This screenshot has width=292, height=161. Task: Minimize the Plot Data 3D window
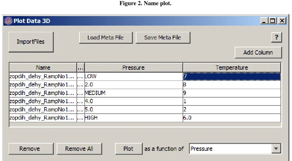coord(264,21)
